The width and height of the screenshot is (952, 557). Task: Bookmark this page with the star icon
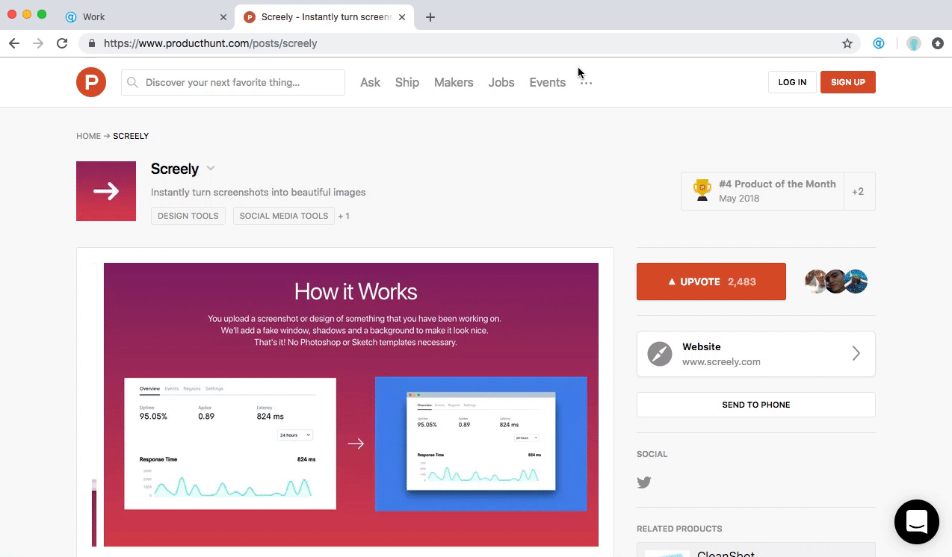coord(847,43)
